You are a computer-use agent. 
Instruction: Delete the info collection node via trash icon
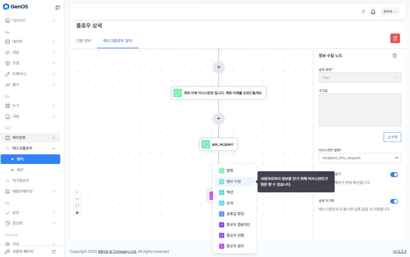tap(394, 56)
